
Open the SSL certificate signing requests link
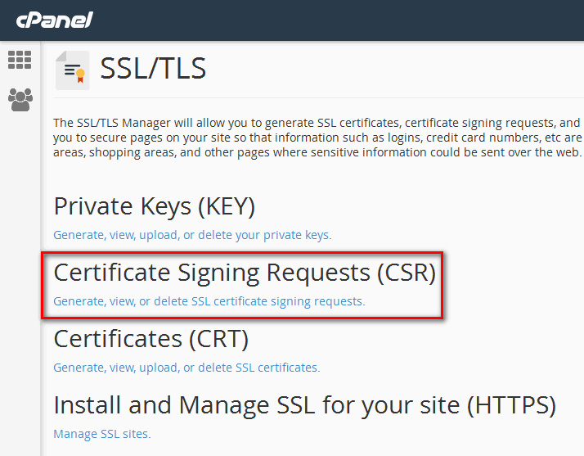(x=209, y=301)
